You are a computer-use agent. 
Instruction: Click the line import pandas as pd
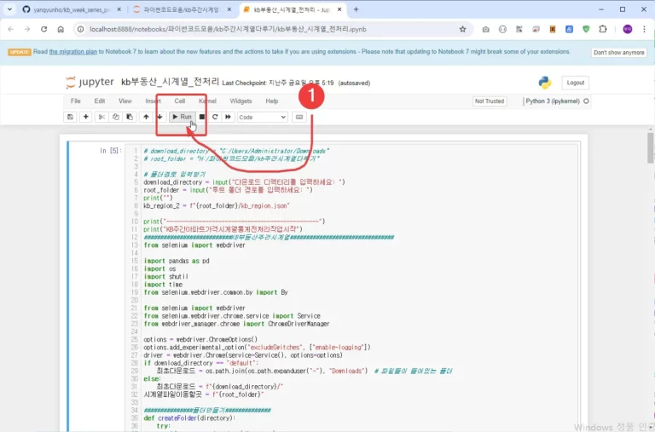pyautogui.click(x=177, y=261)
